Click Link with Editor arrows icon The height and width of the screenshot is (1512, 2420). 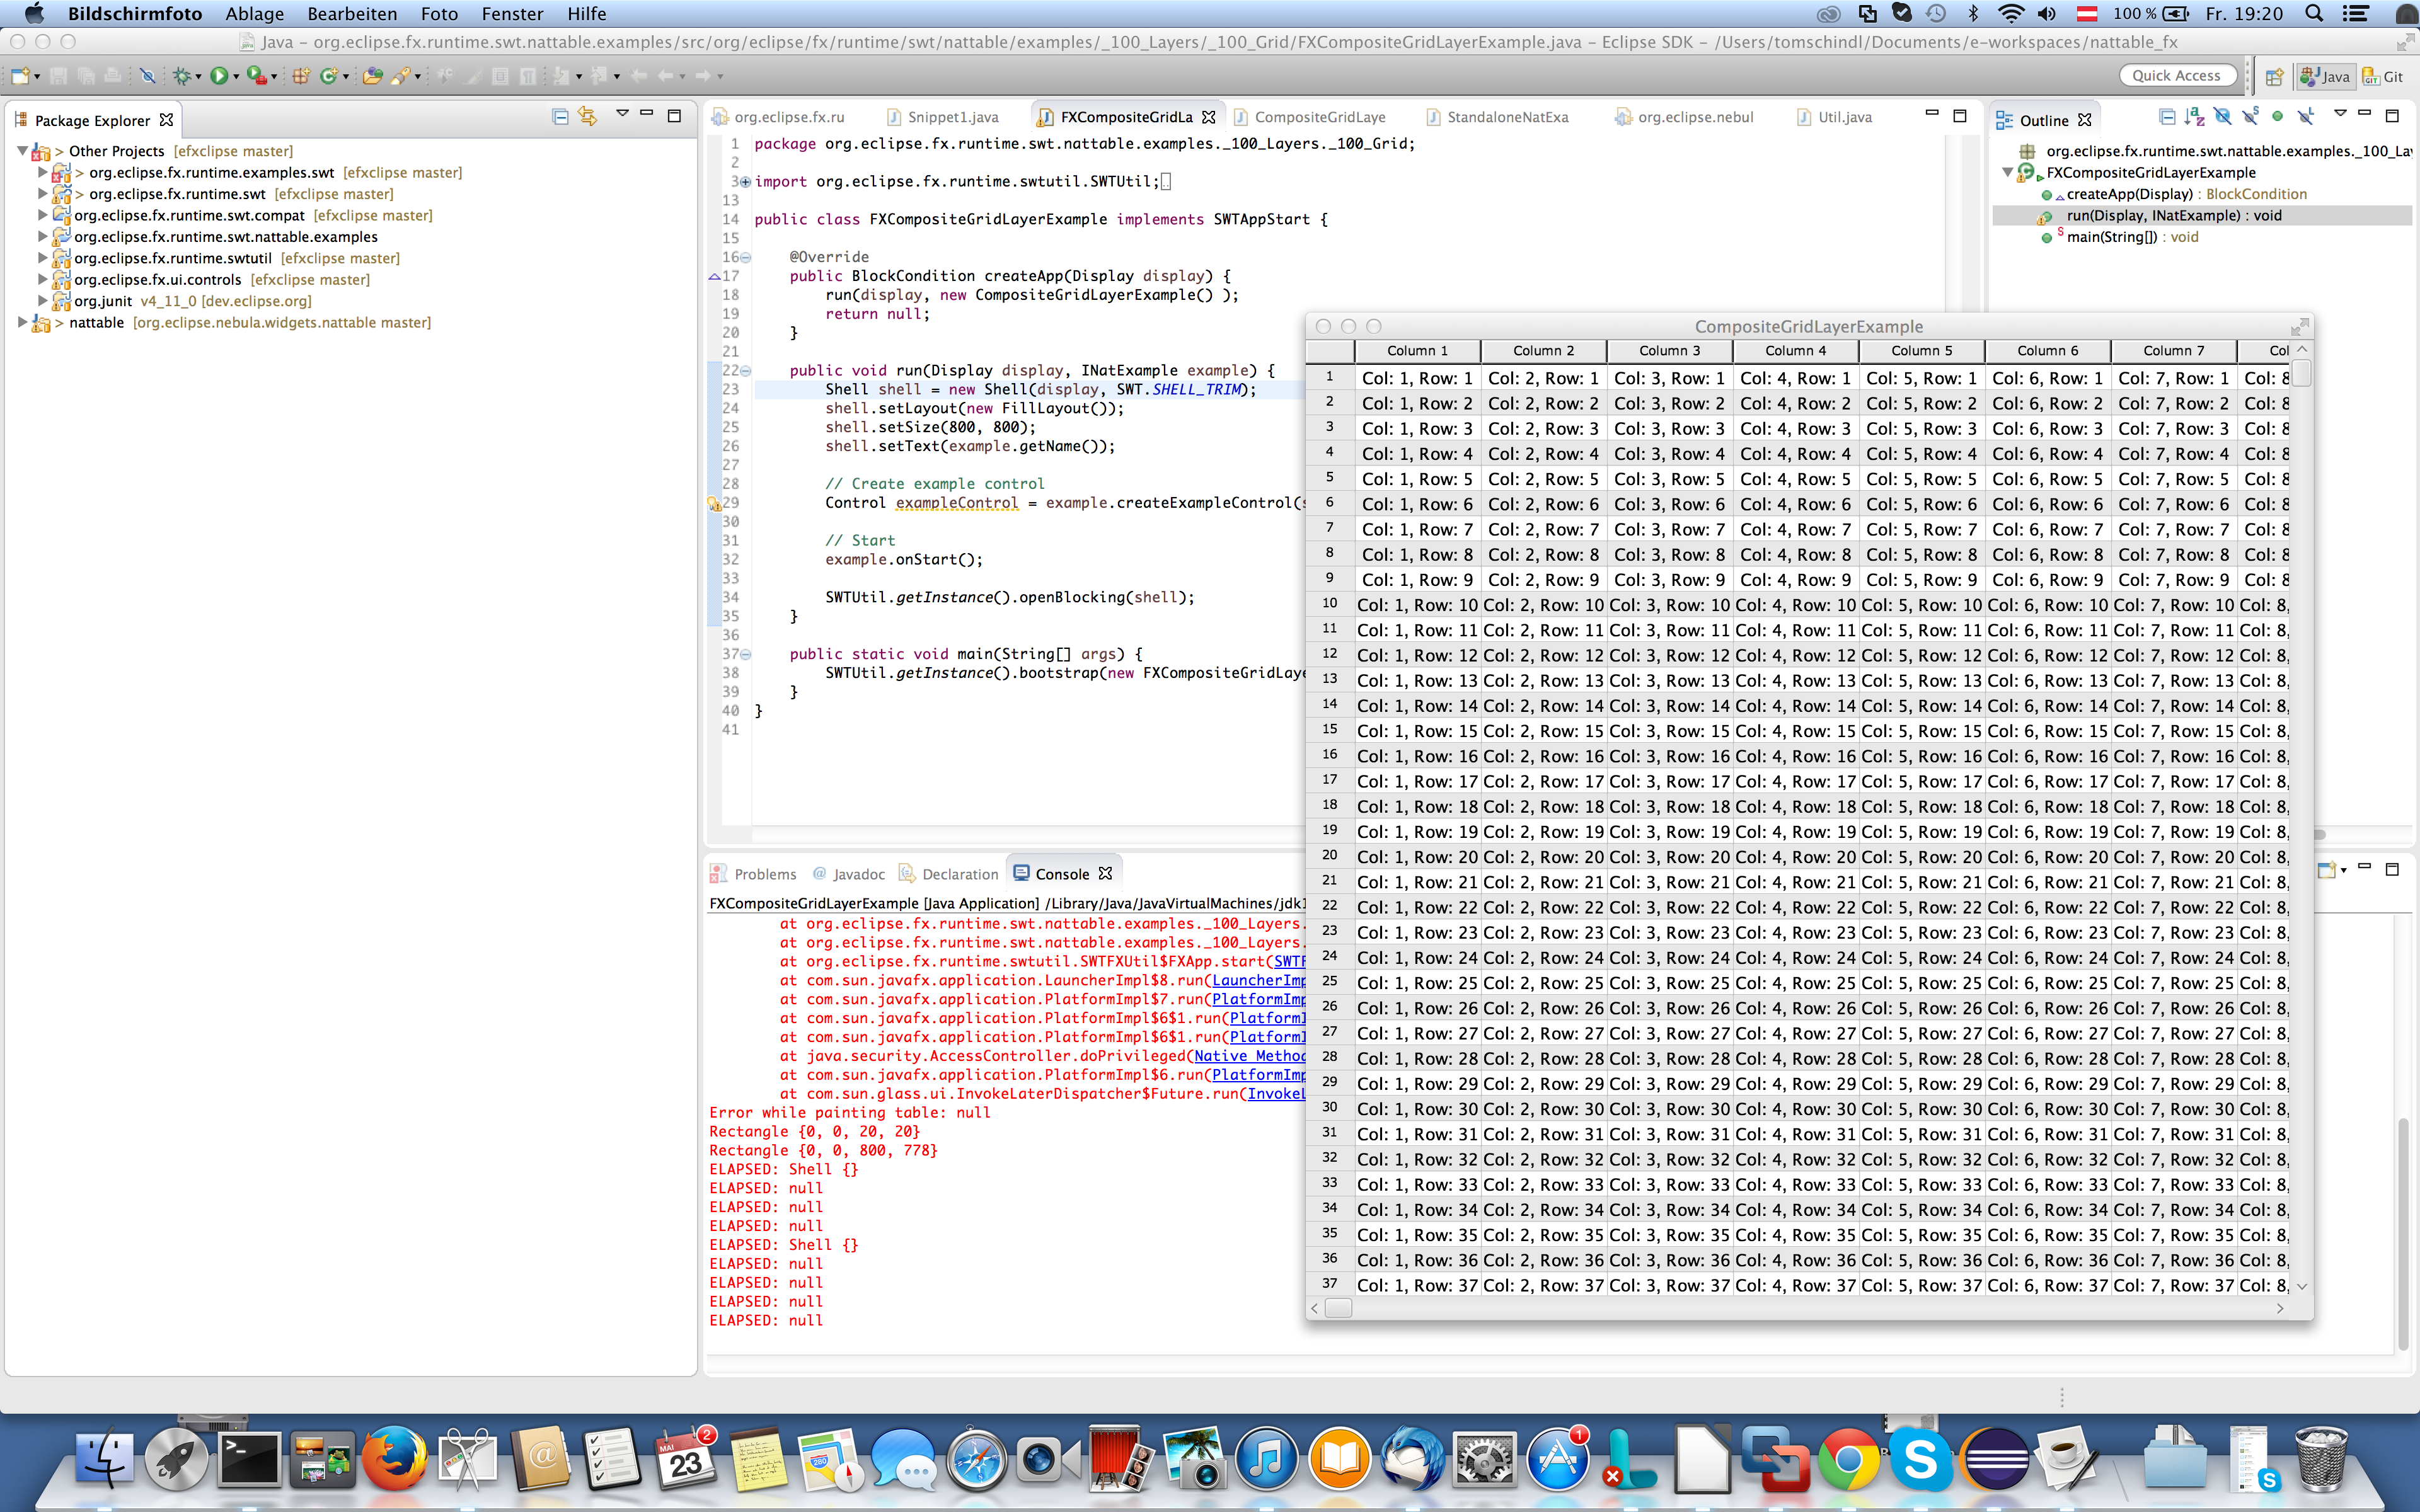coord(588,117)
